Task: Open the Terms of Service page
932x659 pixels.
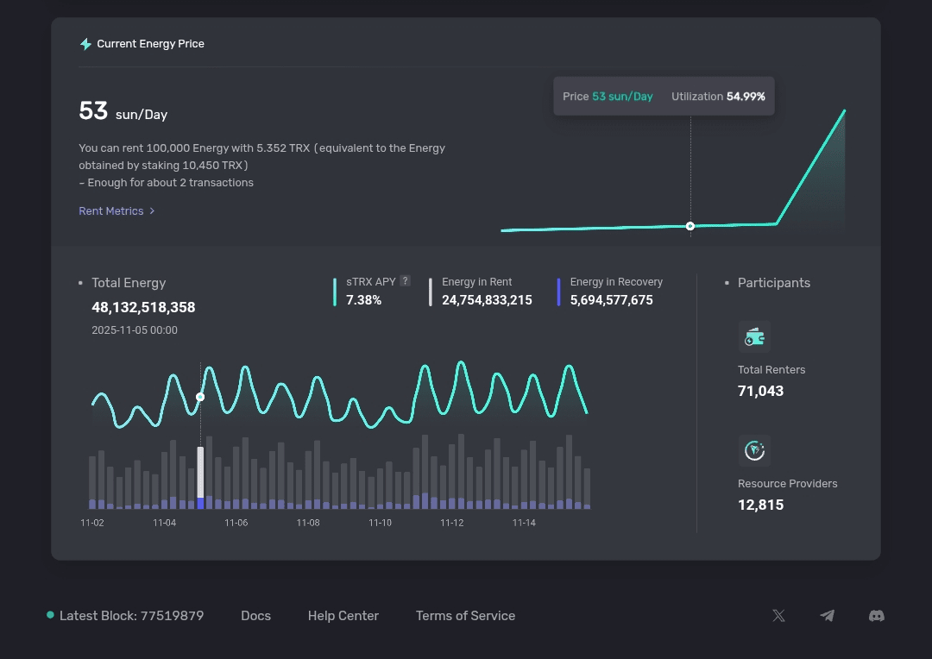Action: click(x=465, y=616)
